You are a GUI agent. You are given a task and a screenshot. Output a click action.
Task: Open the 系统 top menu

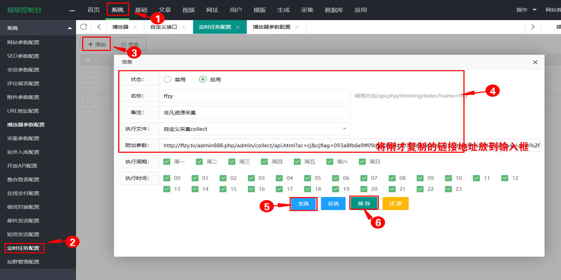117,10
